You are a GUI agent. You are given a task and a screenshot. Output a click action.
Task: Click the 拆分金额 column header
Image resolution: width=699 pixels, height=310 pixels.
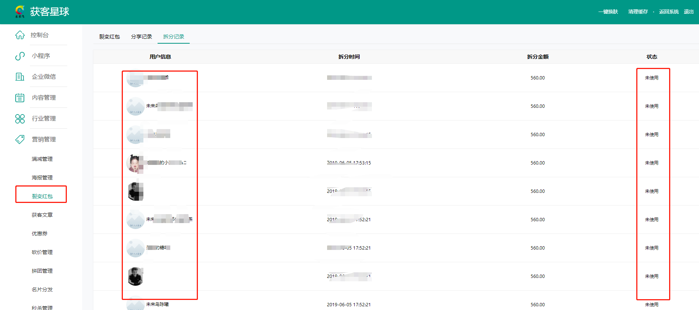click(x=538, y=57)
